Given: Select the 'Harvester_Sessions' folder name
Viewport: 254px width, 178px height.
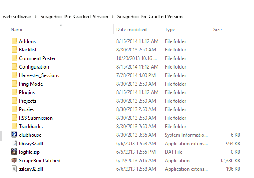Looking at the screenshot, I should coord(39,75).
